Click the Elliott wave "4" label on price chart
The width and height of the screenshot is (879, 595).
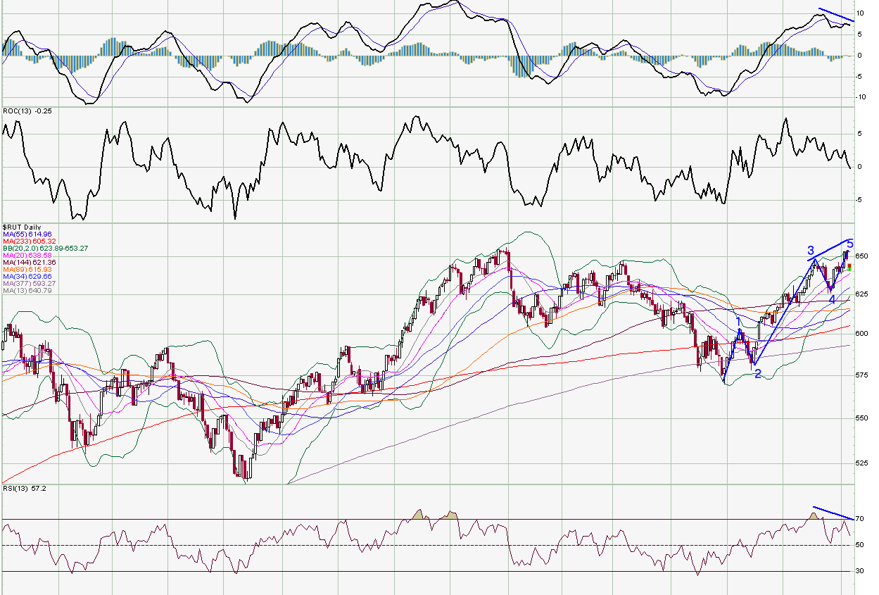coord(831,299)
